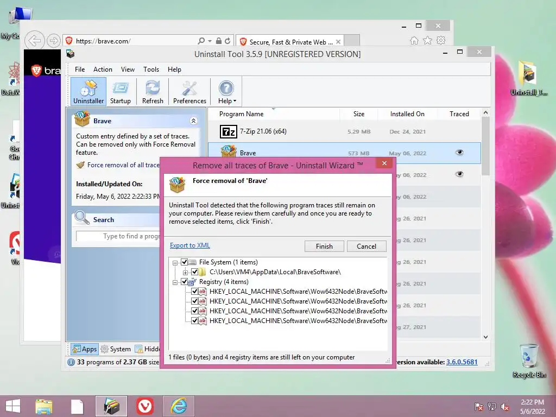Uncheck the BraveSoftware folder checkbox

(x=195, y=272)
